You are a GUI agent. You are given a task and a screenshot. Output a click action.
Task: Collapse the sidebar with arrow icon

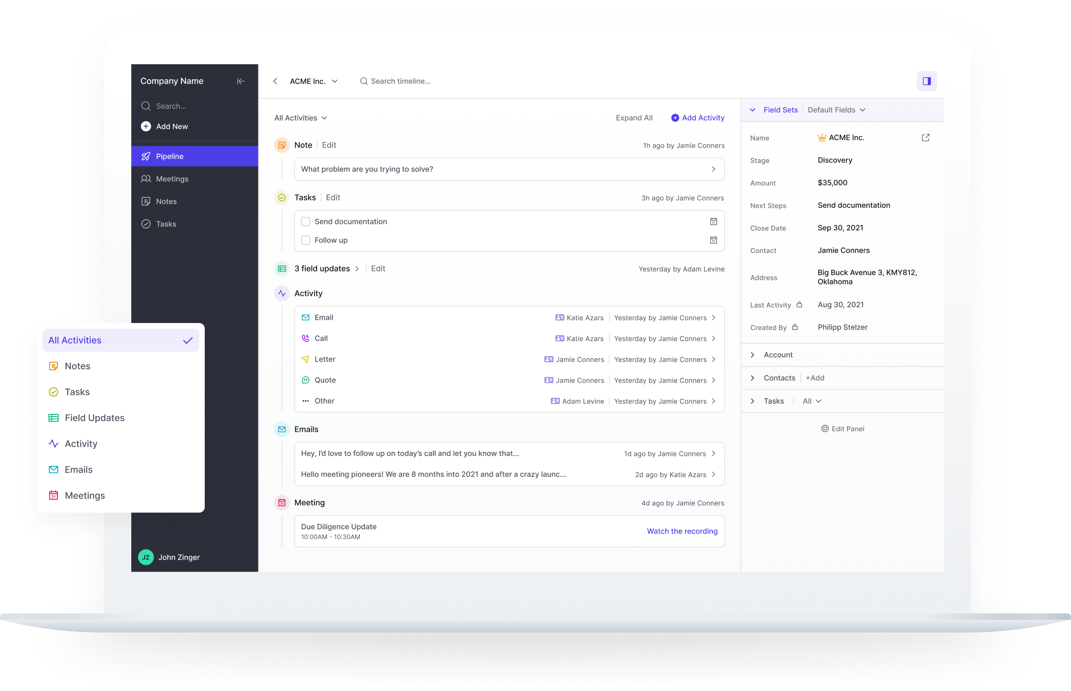pos(241,81)
